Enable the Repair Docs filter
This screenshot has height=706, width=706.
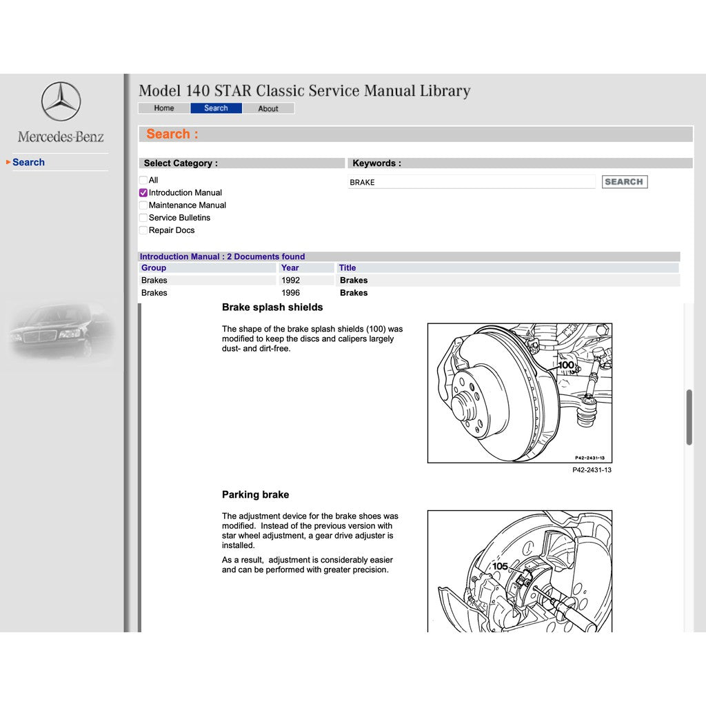tap(143, 230)
